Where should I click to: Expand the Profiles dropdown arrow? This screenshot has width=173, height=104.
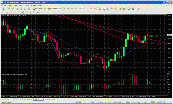[x=10, y=9]
